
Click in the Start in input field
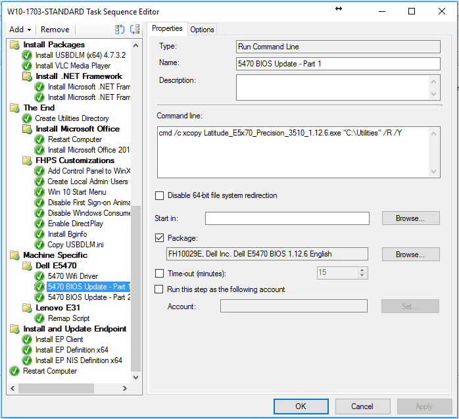(287, 218)
